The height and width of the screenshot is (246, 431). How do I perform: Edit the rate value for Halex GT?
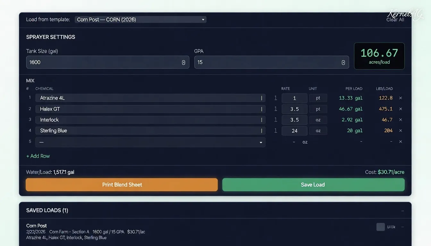(x=294, y=109)
